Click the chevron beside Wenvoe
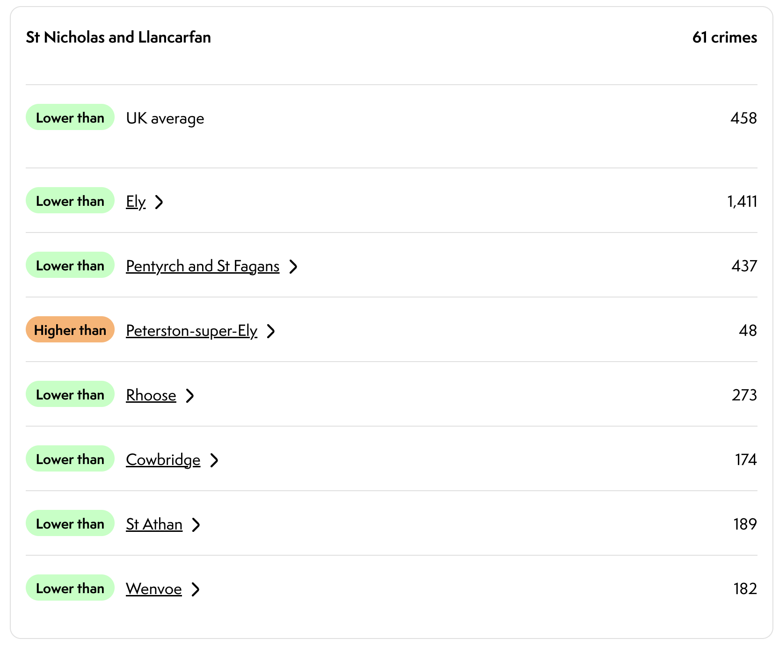This screenshot has width=779, height=646. coord(196,589)
